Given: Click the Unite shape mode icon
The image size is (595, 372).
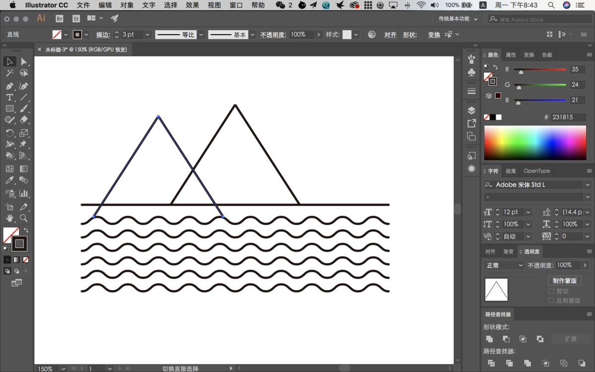Looking at the screenshot, I should [x=489, y=339].
